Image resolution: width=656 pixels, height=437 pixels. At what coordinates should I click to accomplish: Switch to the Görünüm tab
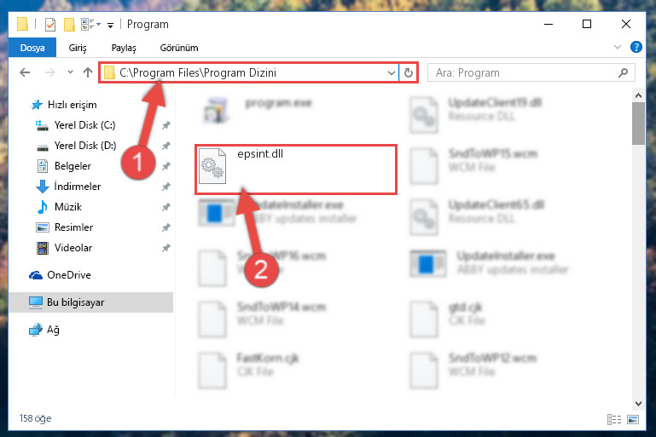point(179,48)
